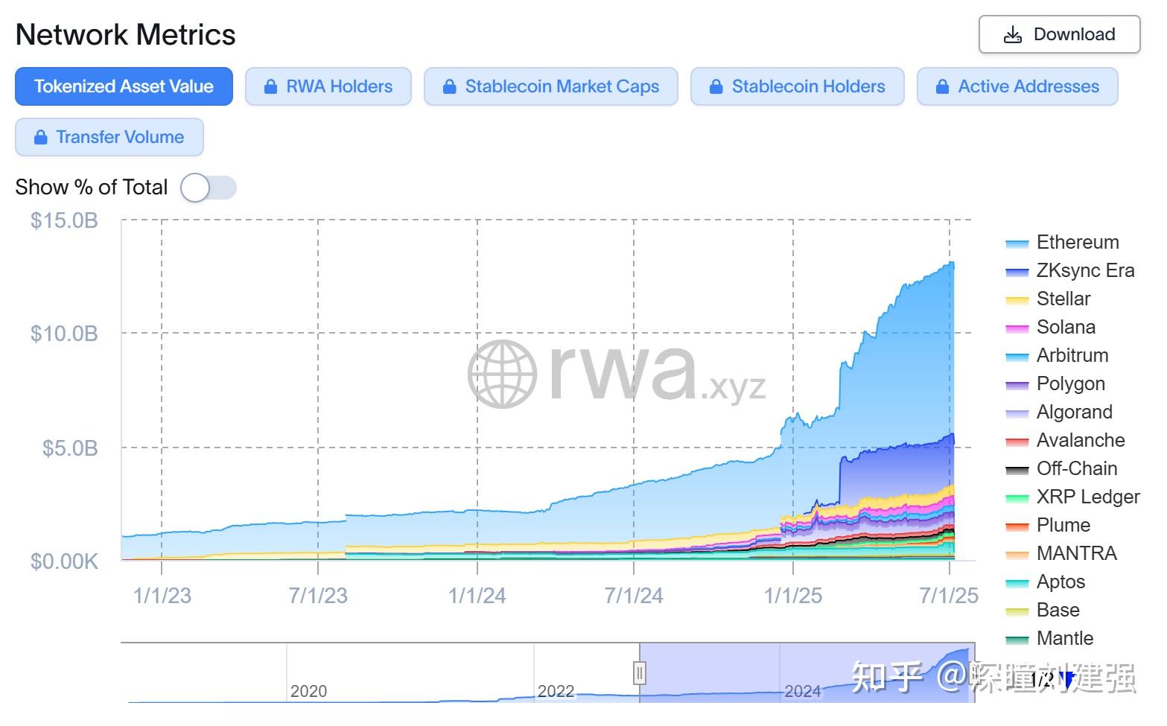The height and width of the screenshot is (726, 1167).
Task: Click the $10.0B y-axis label
Action: click(x=64, y=334)
